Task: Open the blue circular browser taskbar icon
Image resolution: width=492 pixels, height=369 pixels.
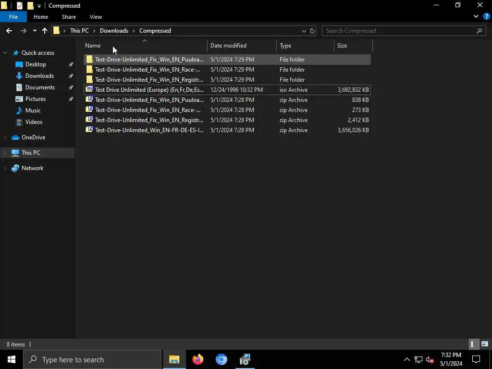Action: tap(221, 359)
